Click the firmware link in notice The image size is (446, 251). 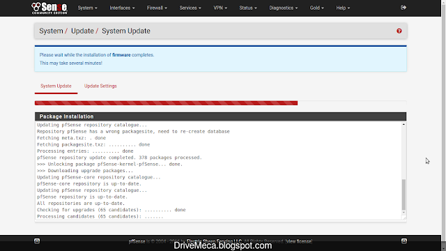(x=121, y=55)
